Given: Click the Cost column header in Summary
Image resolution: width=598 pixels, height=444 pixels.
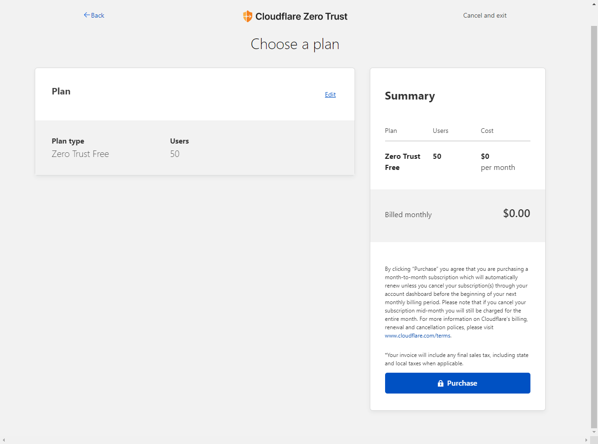Looking at the screenshot, I should click(x=487, y=131).
